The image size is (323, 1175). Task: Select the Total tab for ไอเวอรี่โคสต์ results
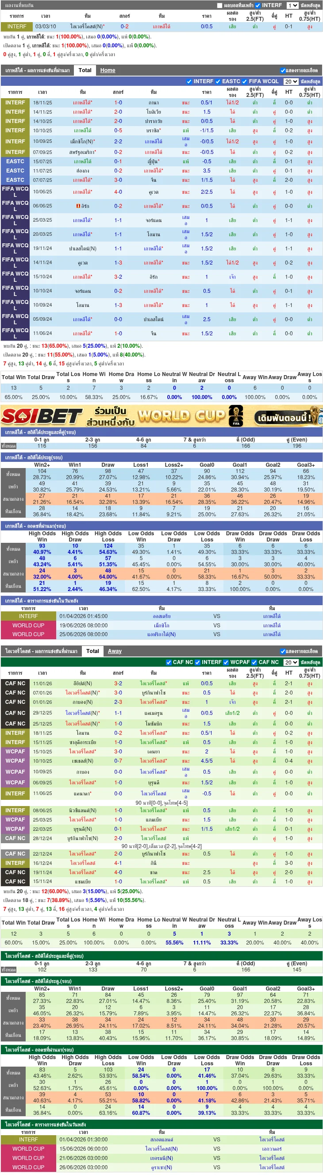(x=92, y=651)
